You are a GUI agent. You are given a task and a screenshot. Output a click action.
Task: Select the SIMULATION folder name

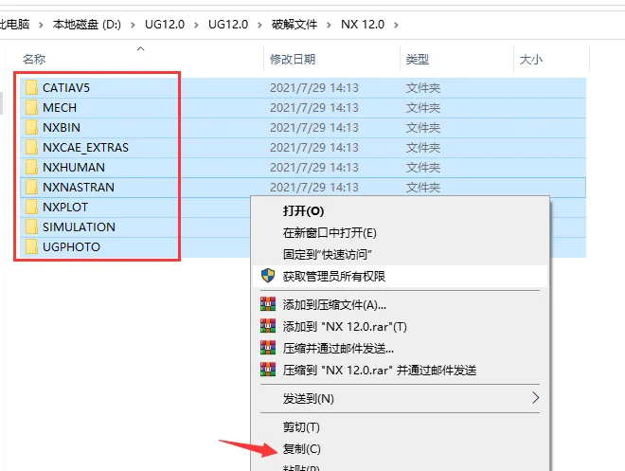pos(79,227)
